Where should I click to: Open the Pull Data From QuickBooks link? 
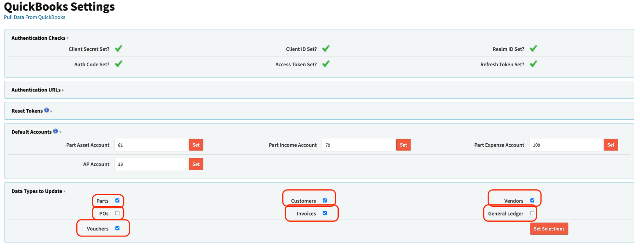tap(35, 17)
